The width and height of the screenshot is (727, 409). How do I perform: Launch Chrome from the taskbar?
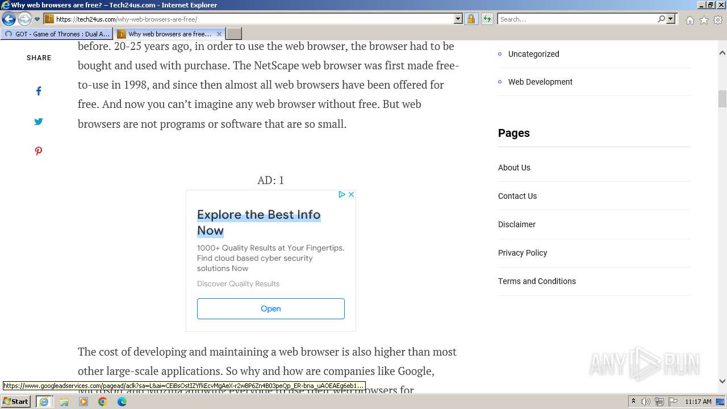pos(103,402)
